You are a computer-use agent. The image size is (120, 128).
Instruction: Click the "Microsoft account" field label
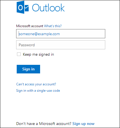coord(30,26)
